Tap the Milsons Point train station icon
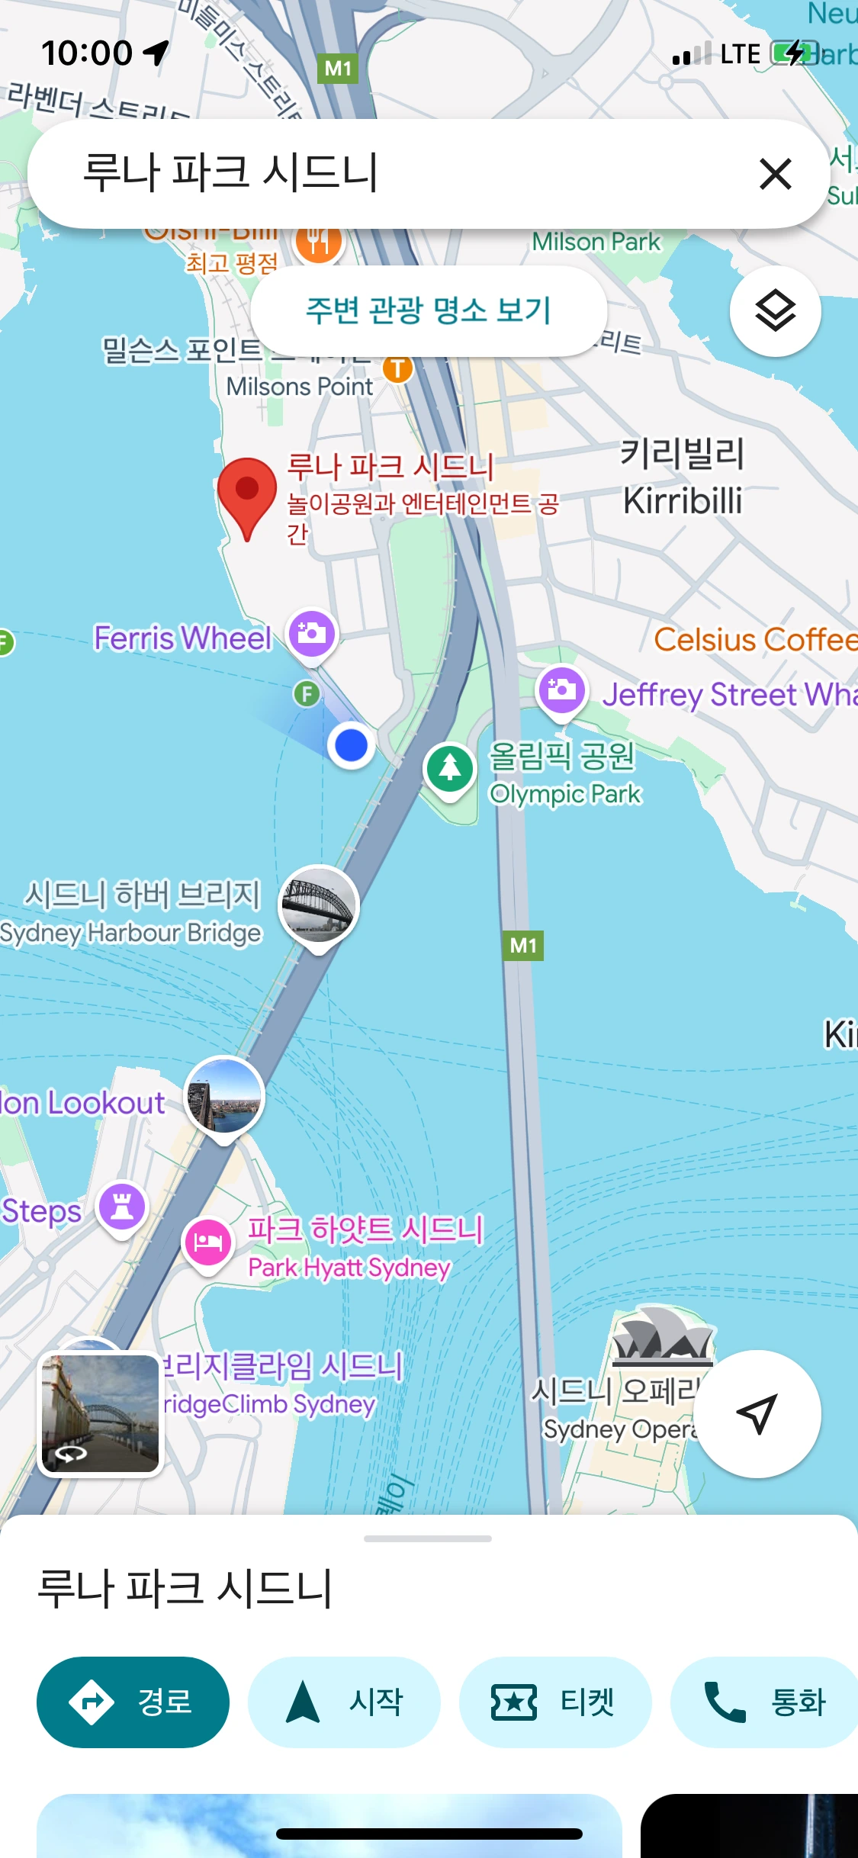 tap(397, 369)
